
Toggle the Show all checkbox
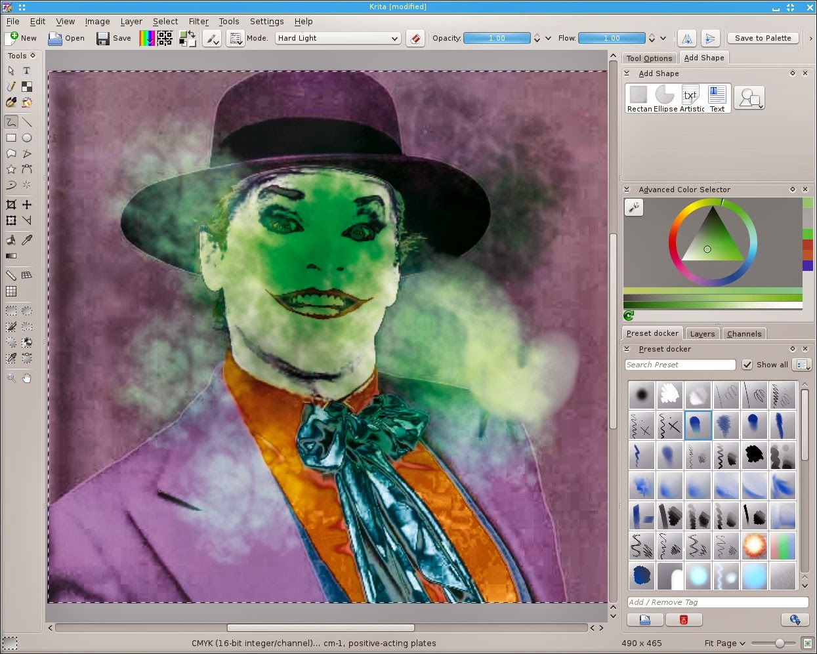(747, 365)
